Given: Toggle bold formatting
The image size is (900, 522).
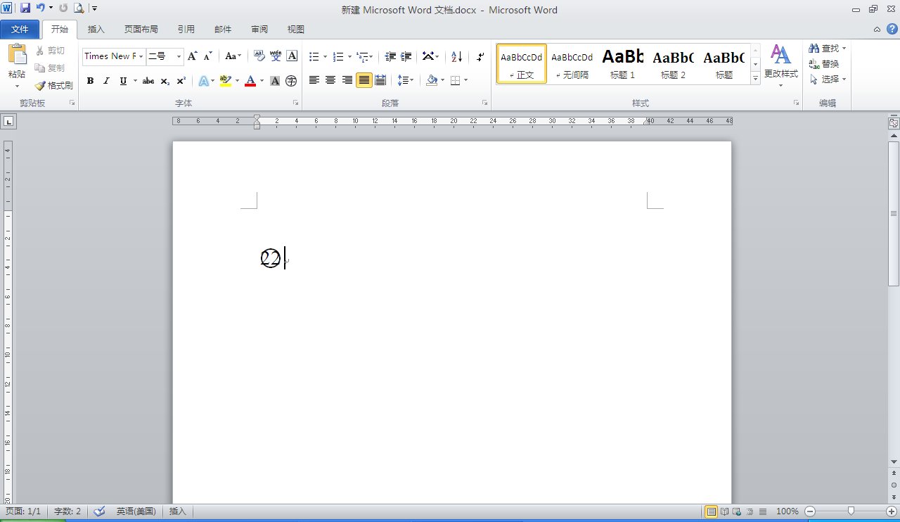Looking at the screenshot, I should (90, 81).
